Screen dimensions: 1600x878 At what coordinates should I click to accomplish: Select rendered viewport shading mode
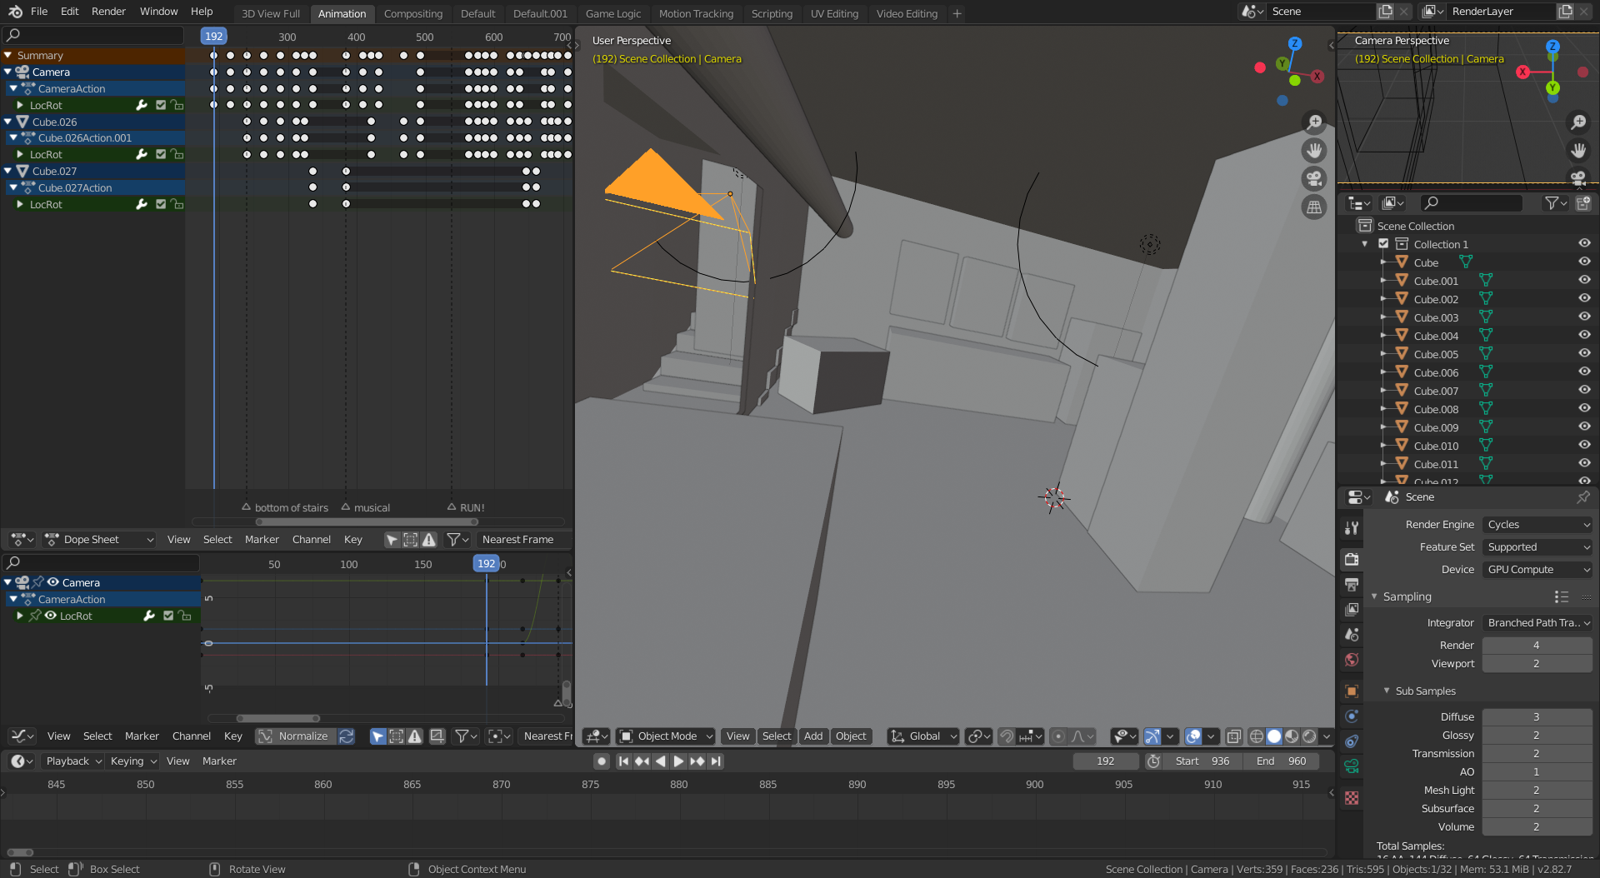click(1309, 736)
